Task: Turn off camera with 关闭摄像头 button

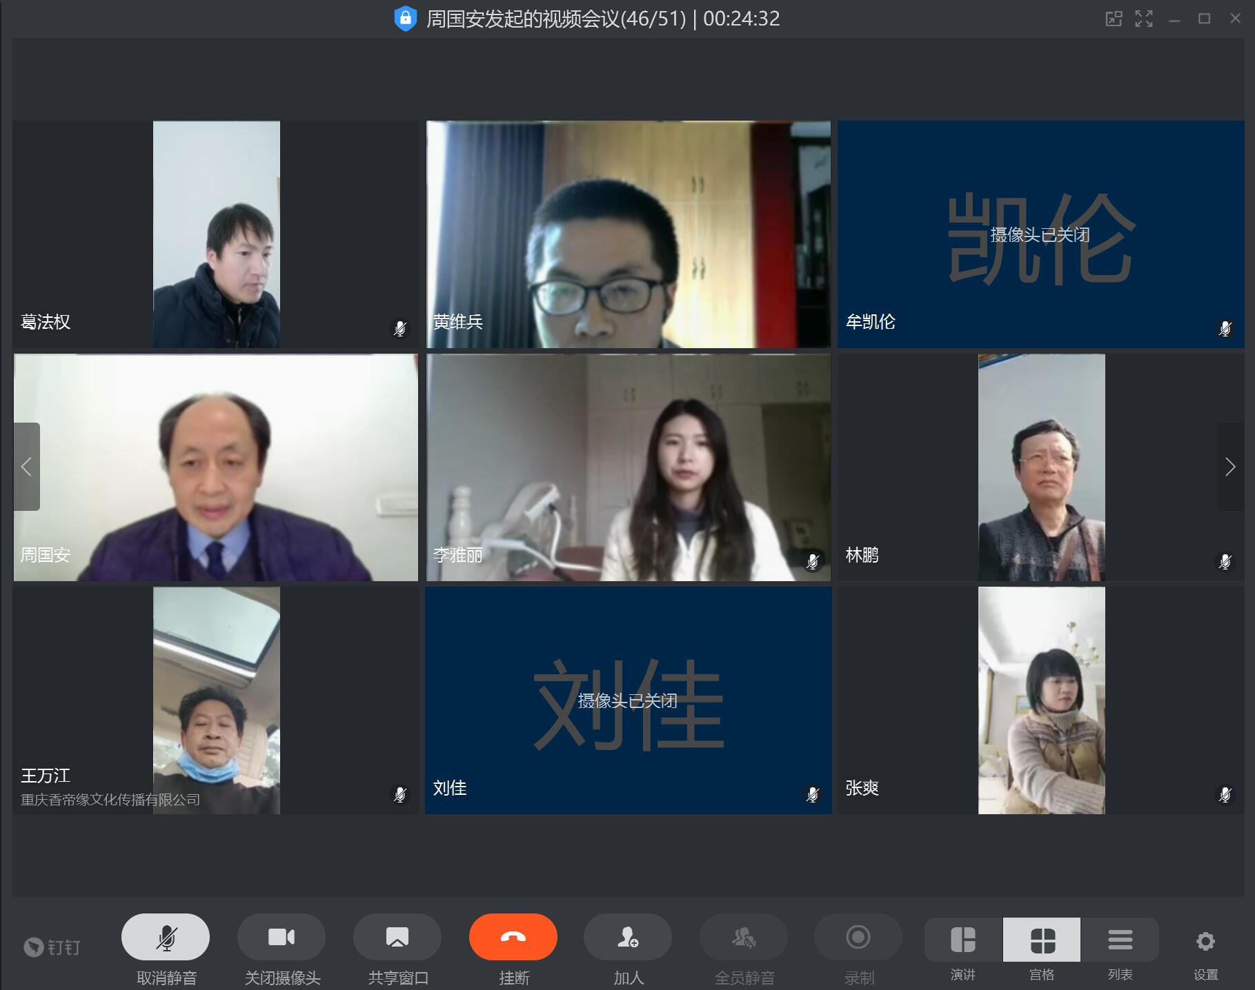Action: click(x=281, y=937)
